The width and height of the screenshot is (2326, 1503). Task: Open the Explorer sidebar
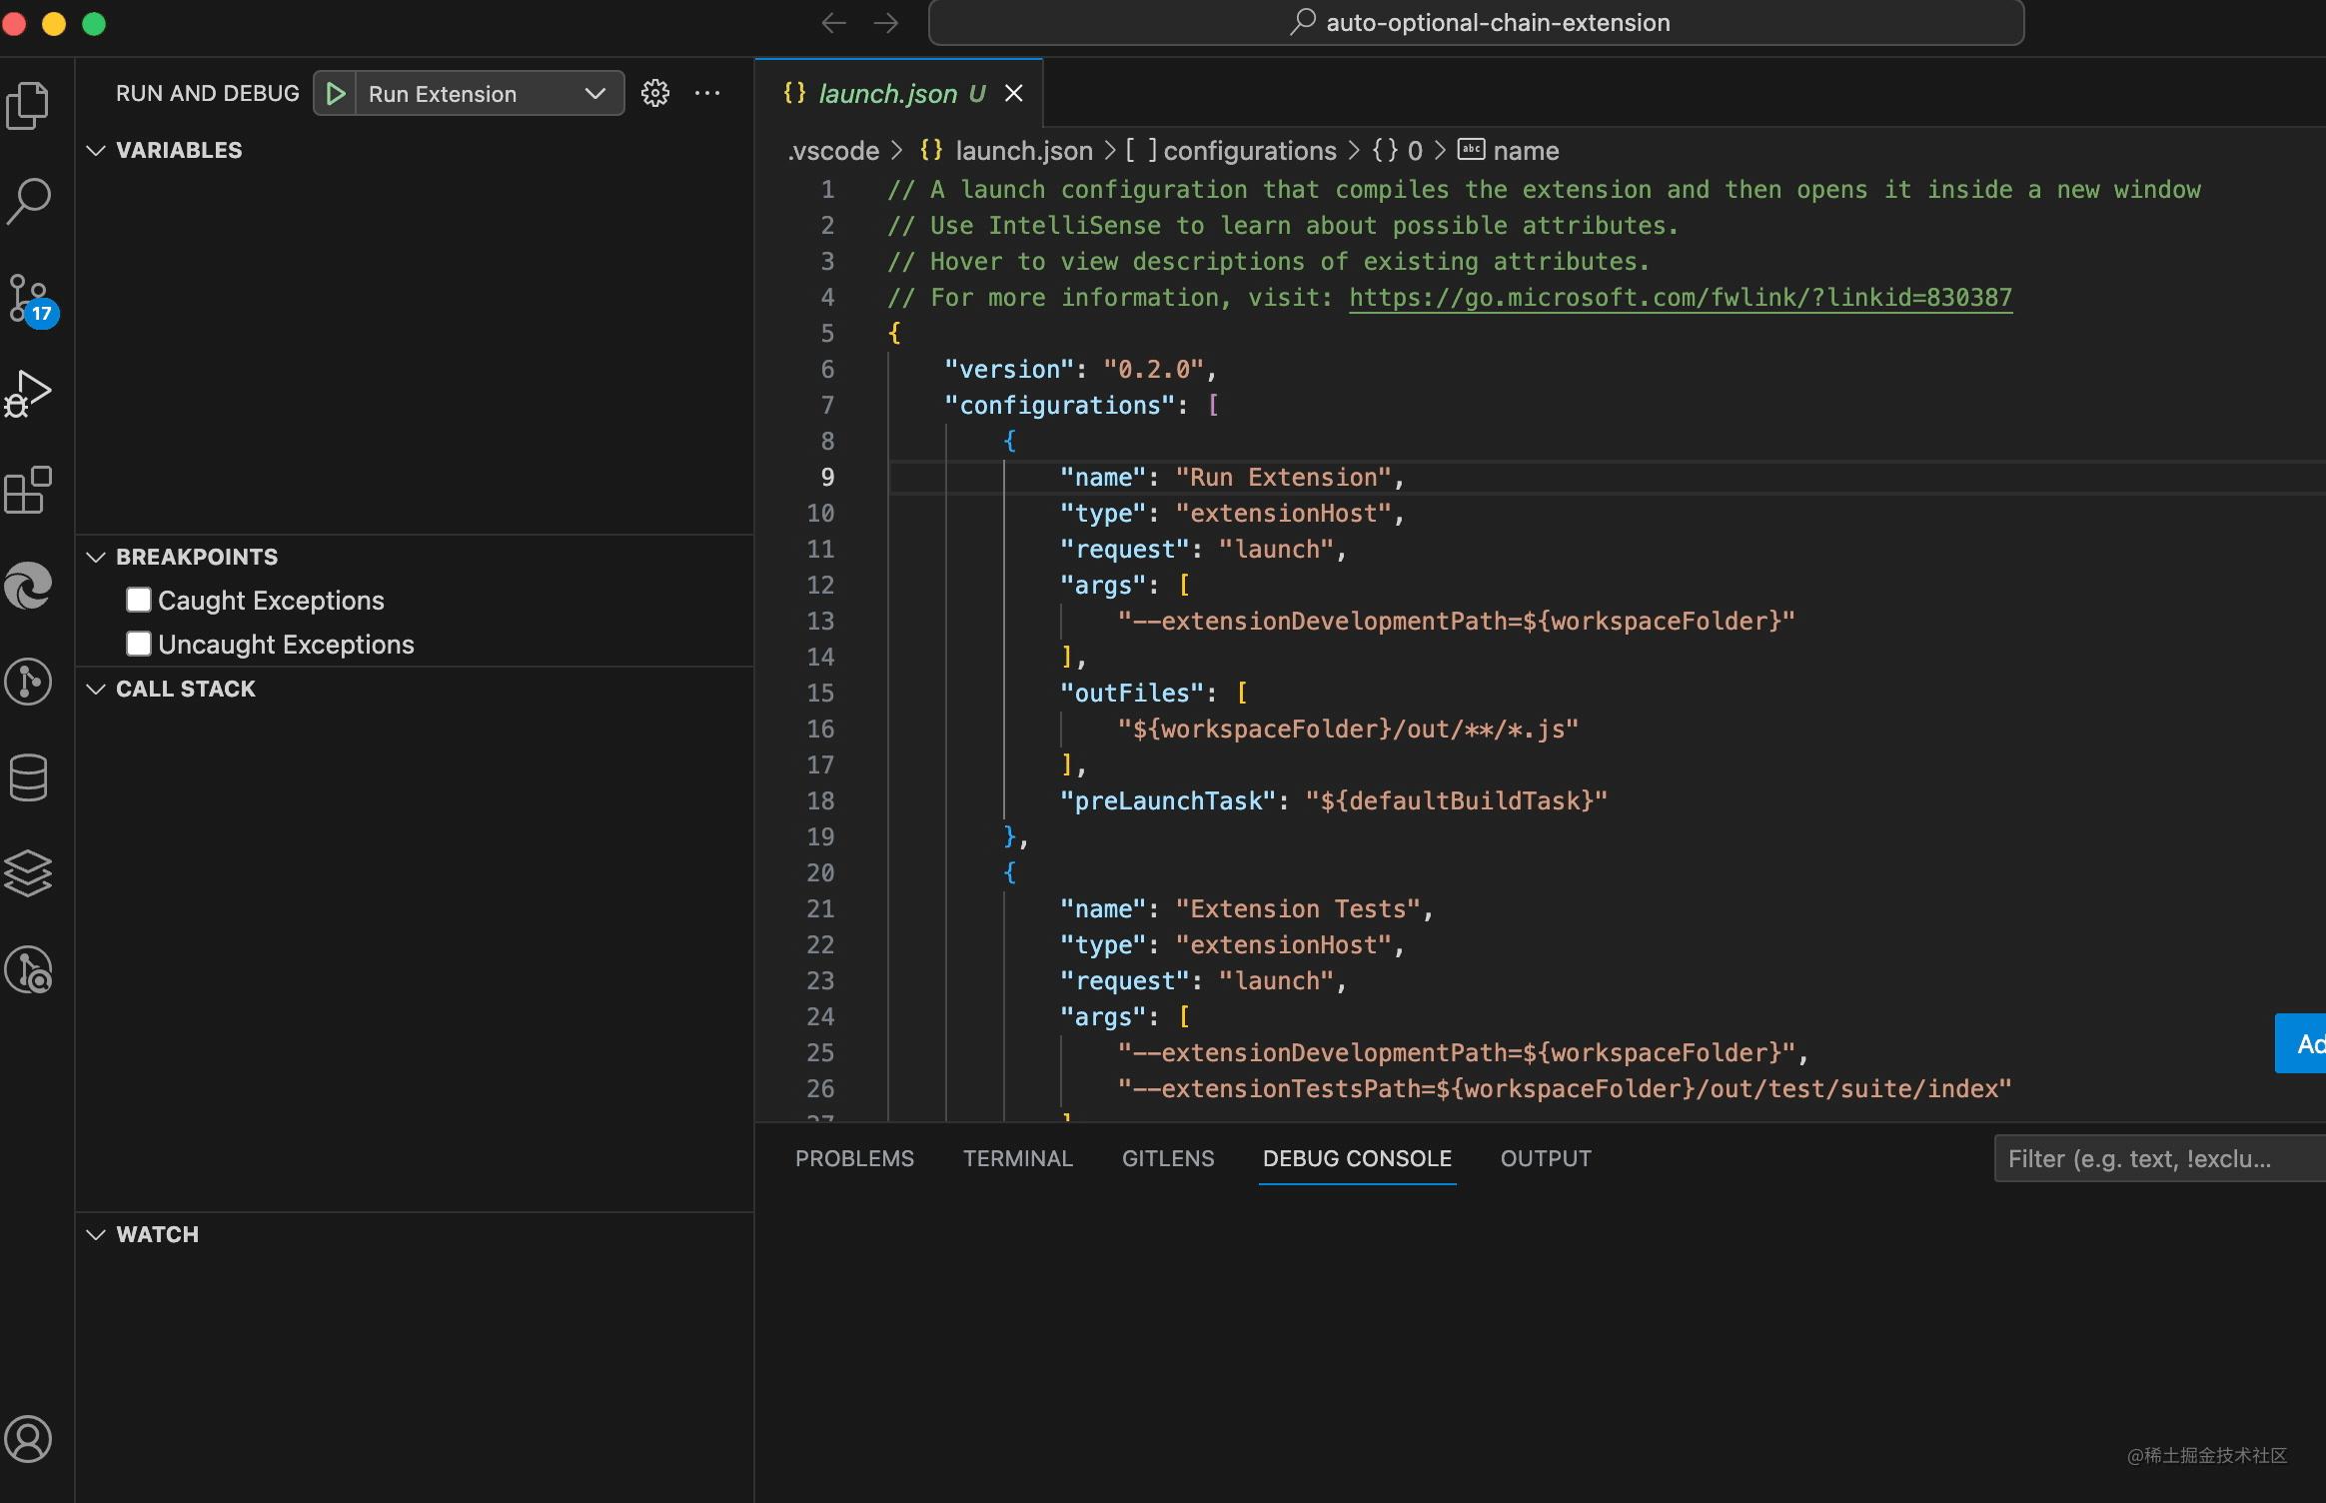point(28,104)
